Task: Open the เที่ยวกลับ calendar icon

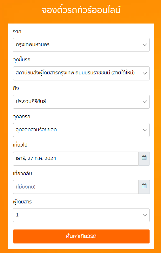Action: [144, 187]
